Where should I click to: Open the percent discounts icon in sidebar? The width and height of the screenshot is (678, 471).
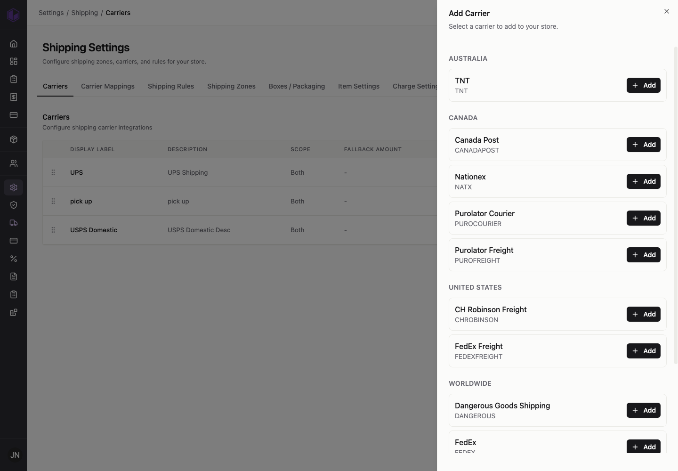pos(14,259)
